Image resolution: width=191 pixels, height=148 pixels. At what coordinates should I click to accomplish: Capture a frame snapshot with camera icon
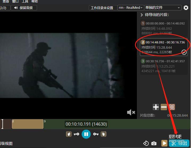coord(154,143)
